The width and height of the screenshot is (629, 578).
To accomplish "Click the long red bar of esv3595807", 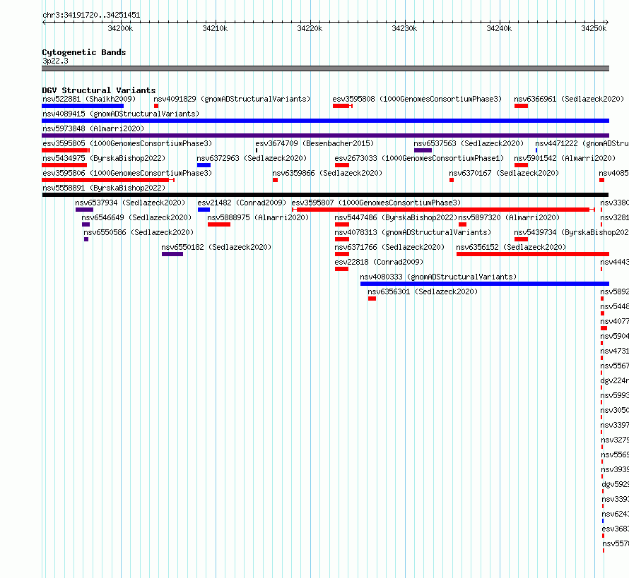I will [443, 210].
